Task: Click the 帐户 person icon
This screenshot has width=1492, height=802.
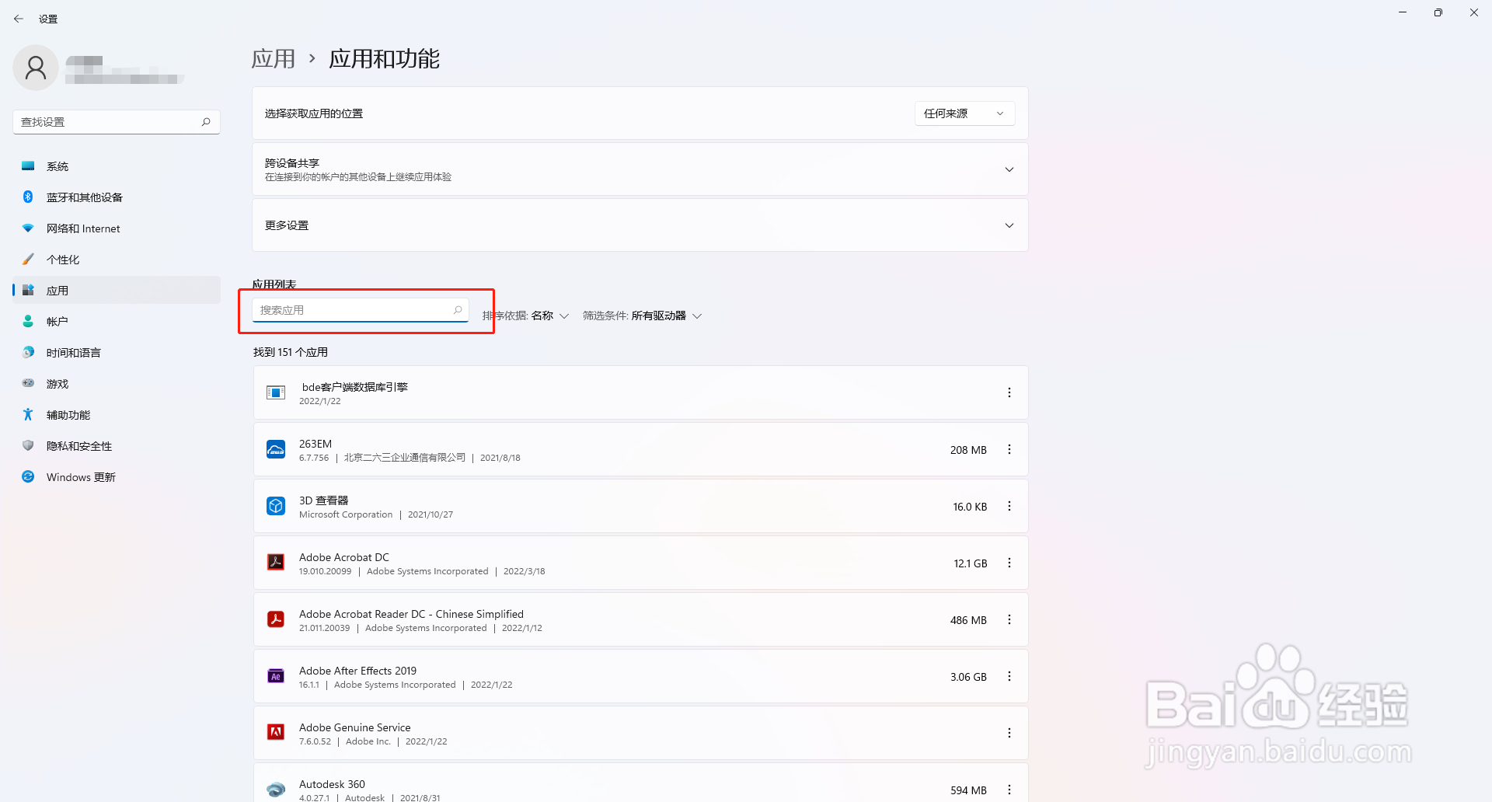Action: click(28, 321)
